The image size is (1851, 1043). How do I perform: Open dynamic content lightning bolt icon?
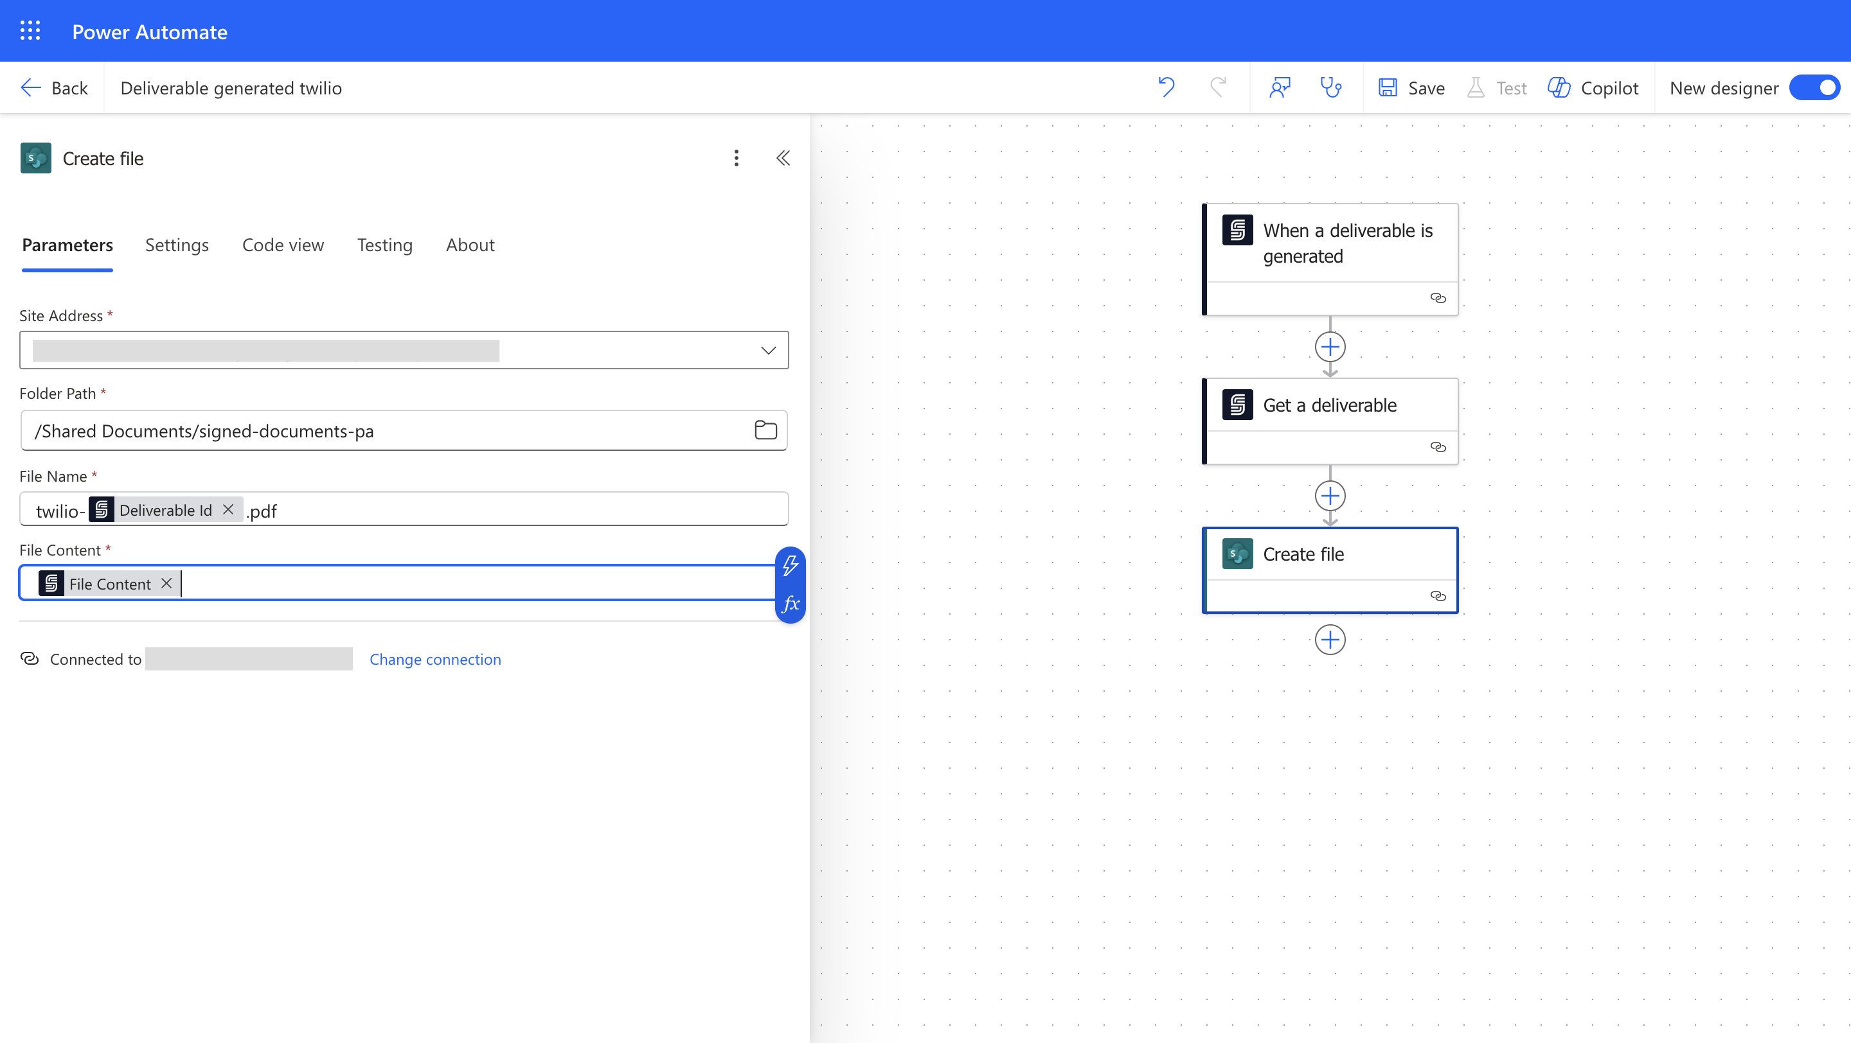pyautogui.click(x=791, y=566)
